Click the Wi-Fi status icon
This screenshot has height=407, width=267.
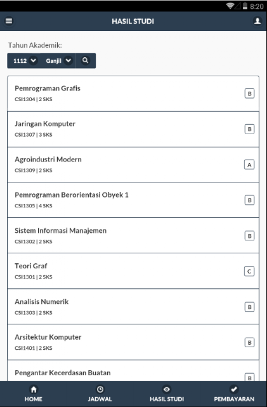(x=230, y=6)
